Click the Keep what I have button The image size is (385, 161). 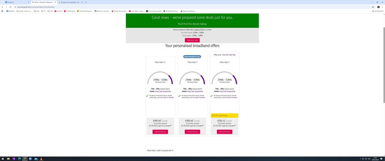click(192, 40)
